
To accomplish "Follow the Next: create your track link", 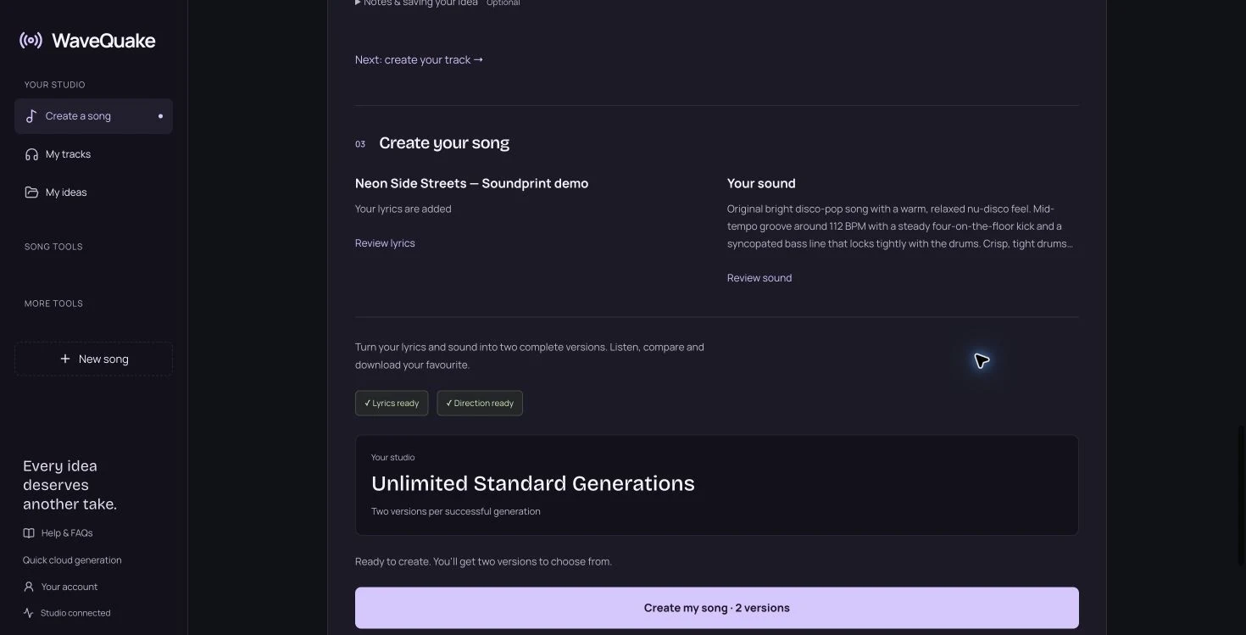I will pos(420,60).
